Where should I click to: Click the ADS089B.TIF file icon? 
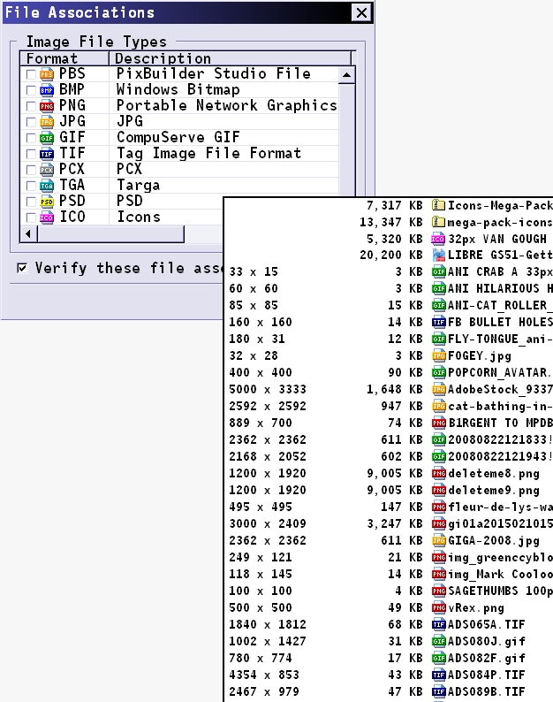(438, 691)
